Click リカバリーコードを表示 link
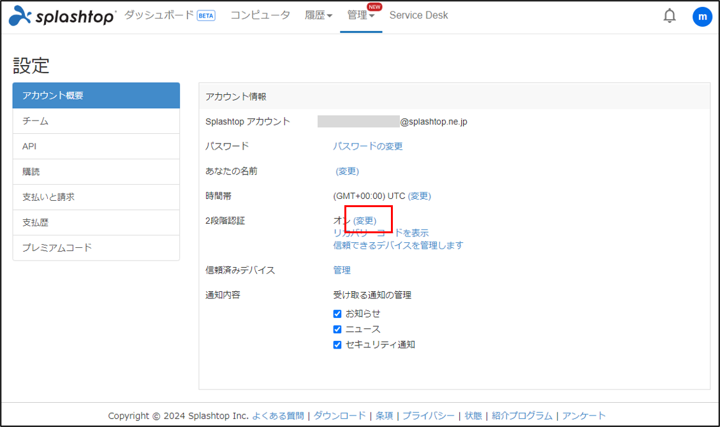720x427 pixels. coord(381,233)
